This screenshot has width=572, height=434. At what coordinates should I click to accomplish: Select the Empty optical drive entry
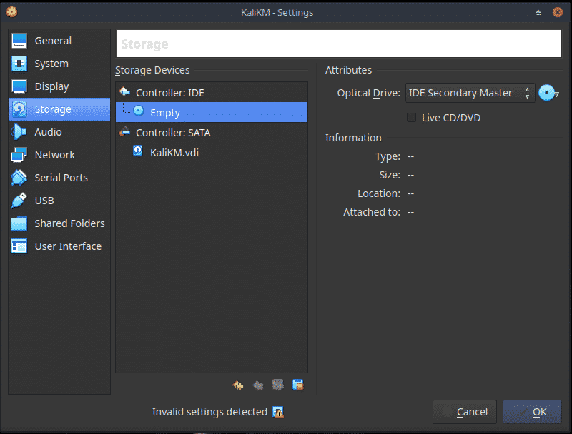(x=164, y=112)
